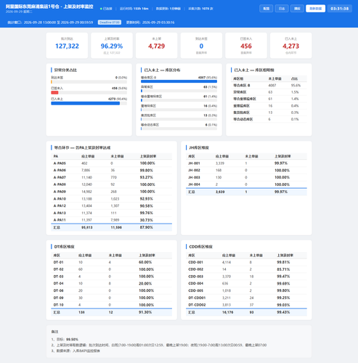Click the 4,273 KPI card value
Image resolution: width=358 pixels, height=363 pixels.
(x=291, y=46)
